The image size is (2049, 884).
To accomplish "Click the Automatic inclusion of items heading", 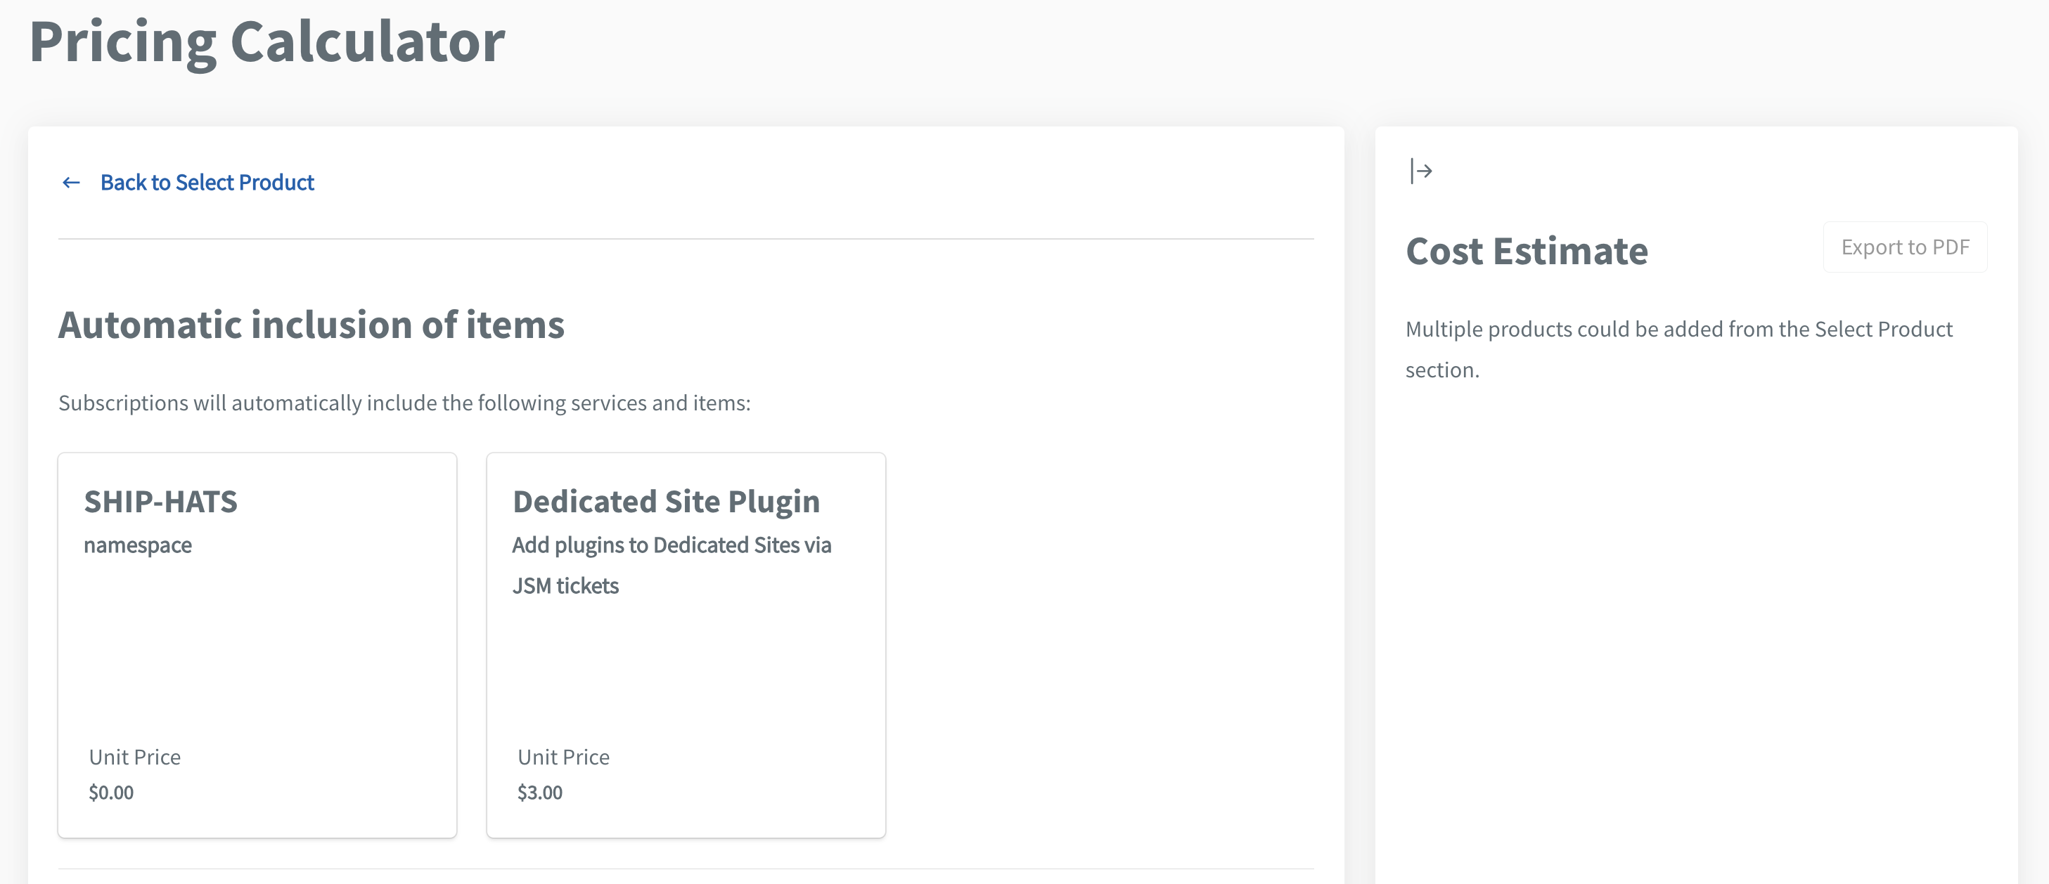I will tap(311, 325).
